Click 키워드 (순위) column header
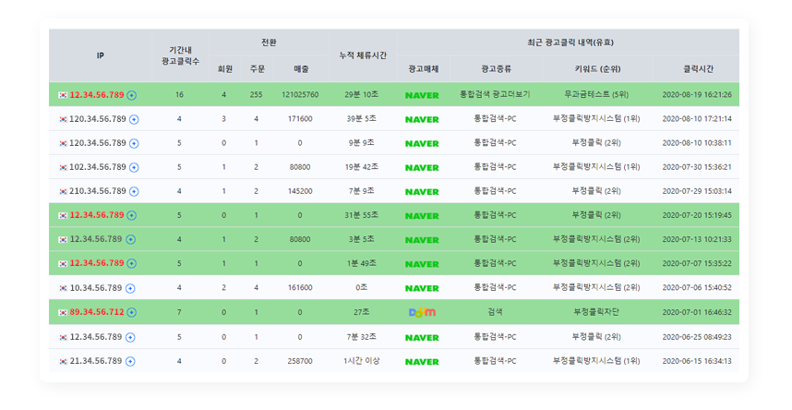 tap(597, 68)
